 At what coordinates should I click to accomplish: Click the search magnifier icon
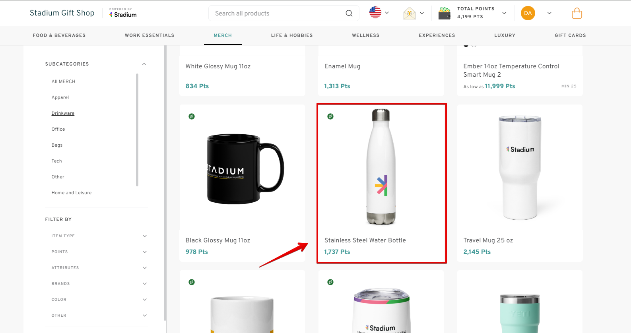tap(349, 13)
